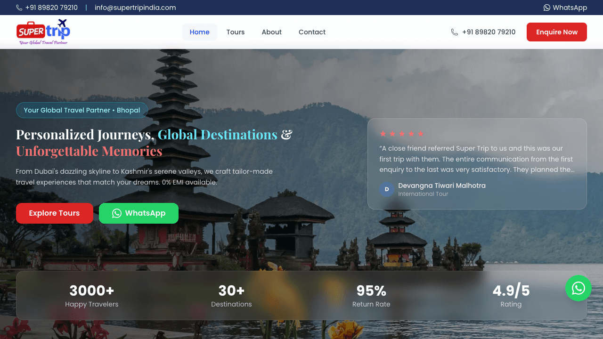The width and height of the screenshot is (603, 339).
Task: Open the Devangna Tiwari Malhotra testimonial card text
Action: click(x=477, y=159)
